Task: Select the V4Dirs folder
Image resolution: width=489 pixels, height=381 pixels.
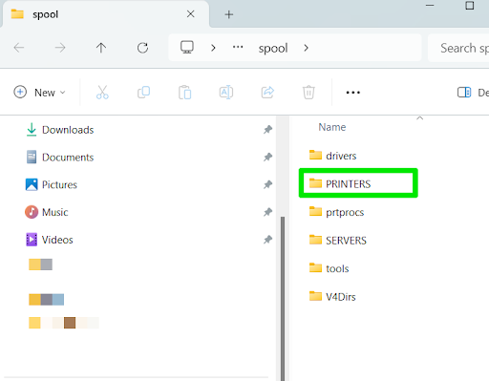Action: click(332, 297)
